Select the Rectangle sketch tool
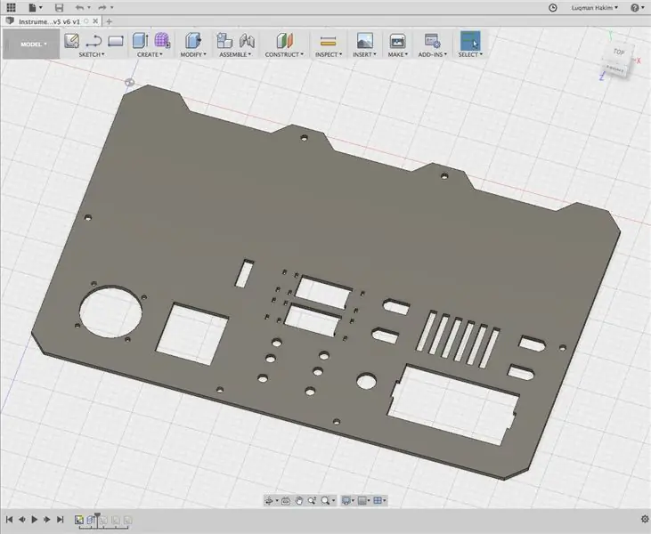 click(x=116, y=41)
